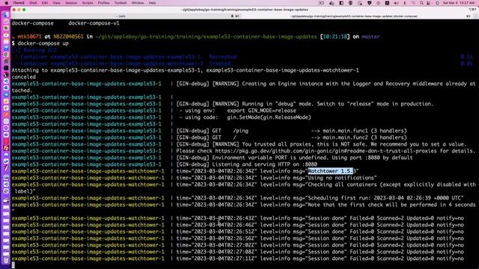The height and width of the screenshot is (269, 479).
Task: Click hostname 'NB22040561' in the prompt
Action: [68, 37]
